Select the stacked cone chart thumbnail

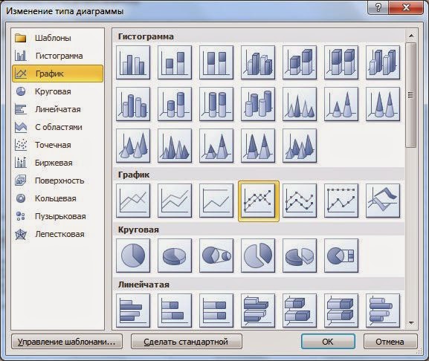(x=341, y=104)
